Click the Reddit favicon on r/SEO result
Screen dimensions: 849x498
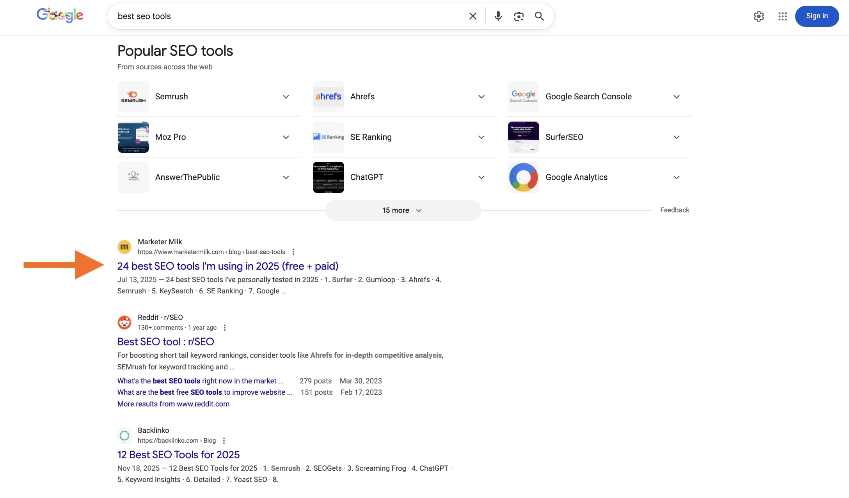[124, 322]
